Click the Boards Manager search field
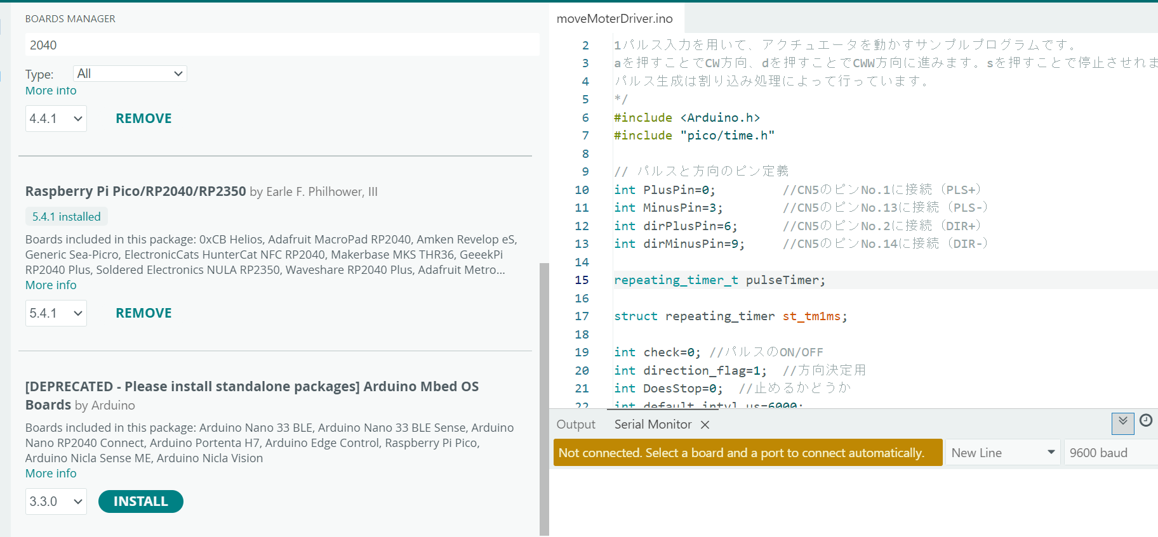 click(282, 45)
